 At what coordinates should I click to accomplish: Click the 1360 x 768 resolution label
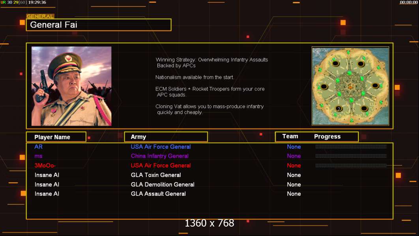coord(209,223)
